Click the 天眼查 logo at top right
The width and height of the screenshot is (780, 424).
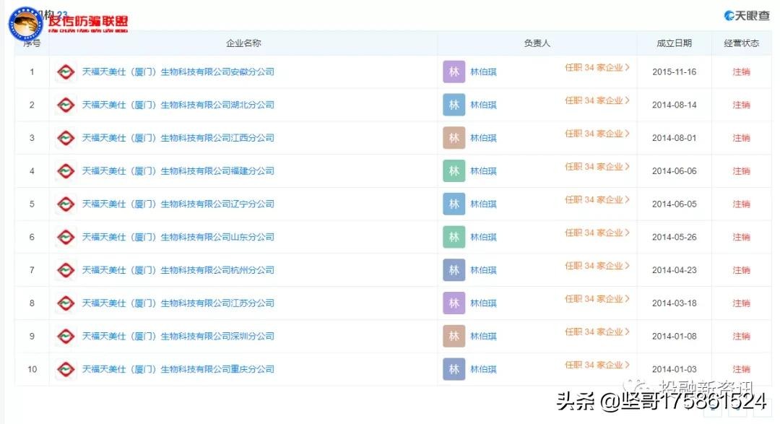point(747,15)
